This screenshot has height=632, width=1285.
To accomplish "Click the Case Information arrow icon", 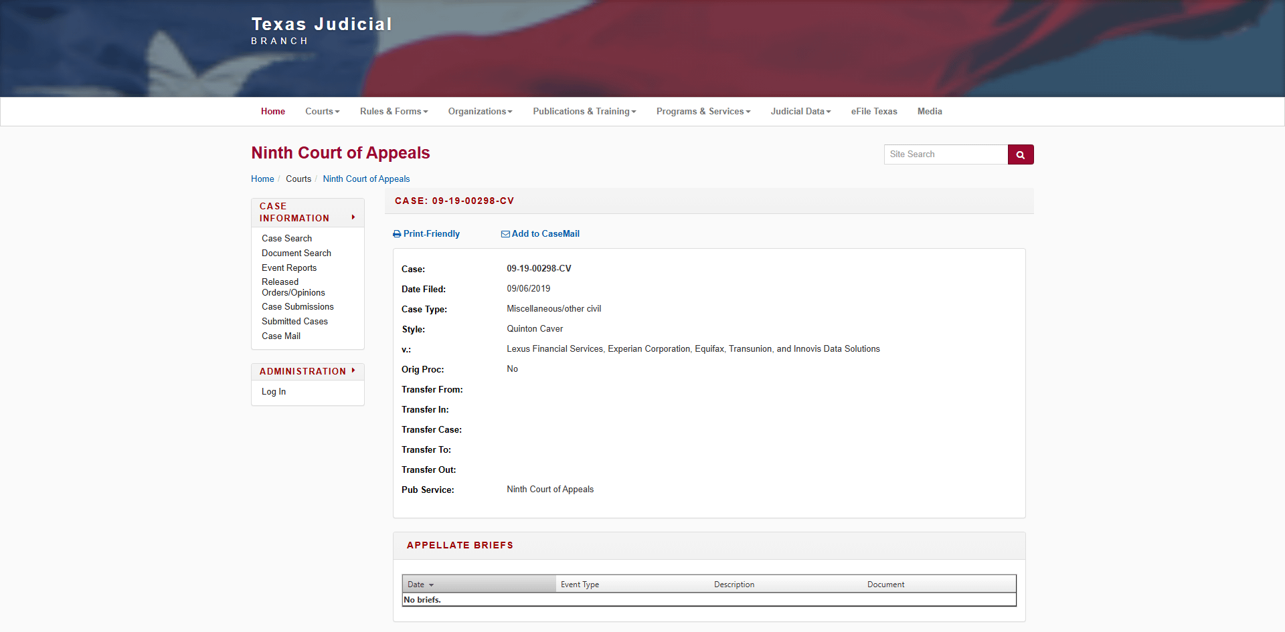I will click(x=353, y=217).
